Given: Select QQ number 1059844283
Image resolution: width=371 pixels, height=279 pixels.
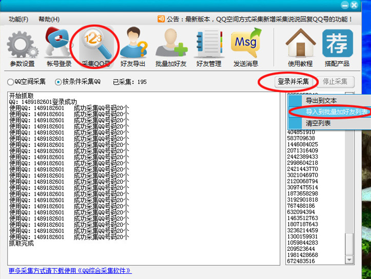Looking at the screenshot, I should 302,243.
